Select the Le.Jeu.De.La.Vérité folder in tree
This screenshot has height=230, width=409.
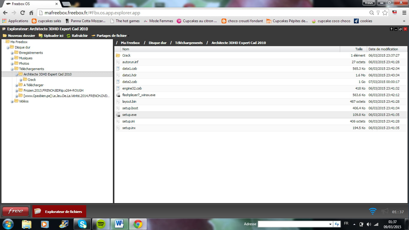66,96
